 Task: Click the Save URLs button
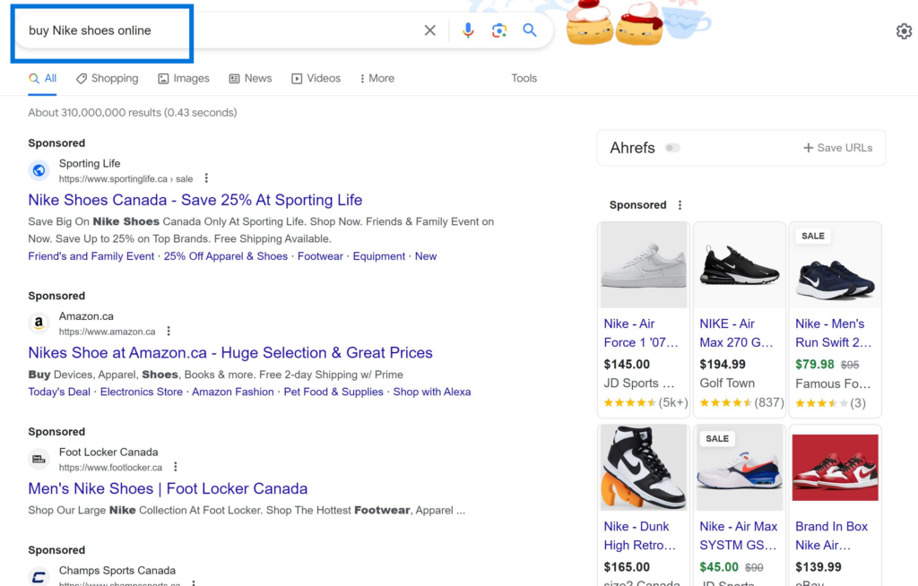(x=837, y=147)
